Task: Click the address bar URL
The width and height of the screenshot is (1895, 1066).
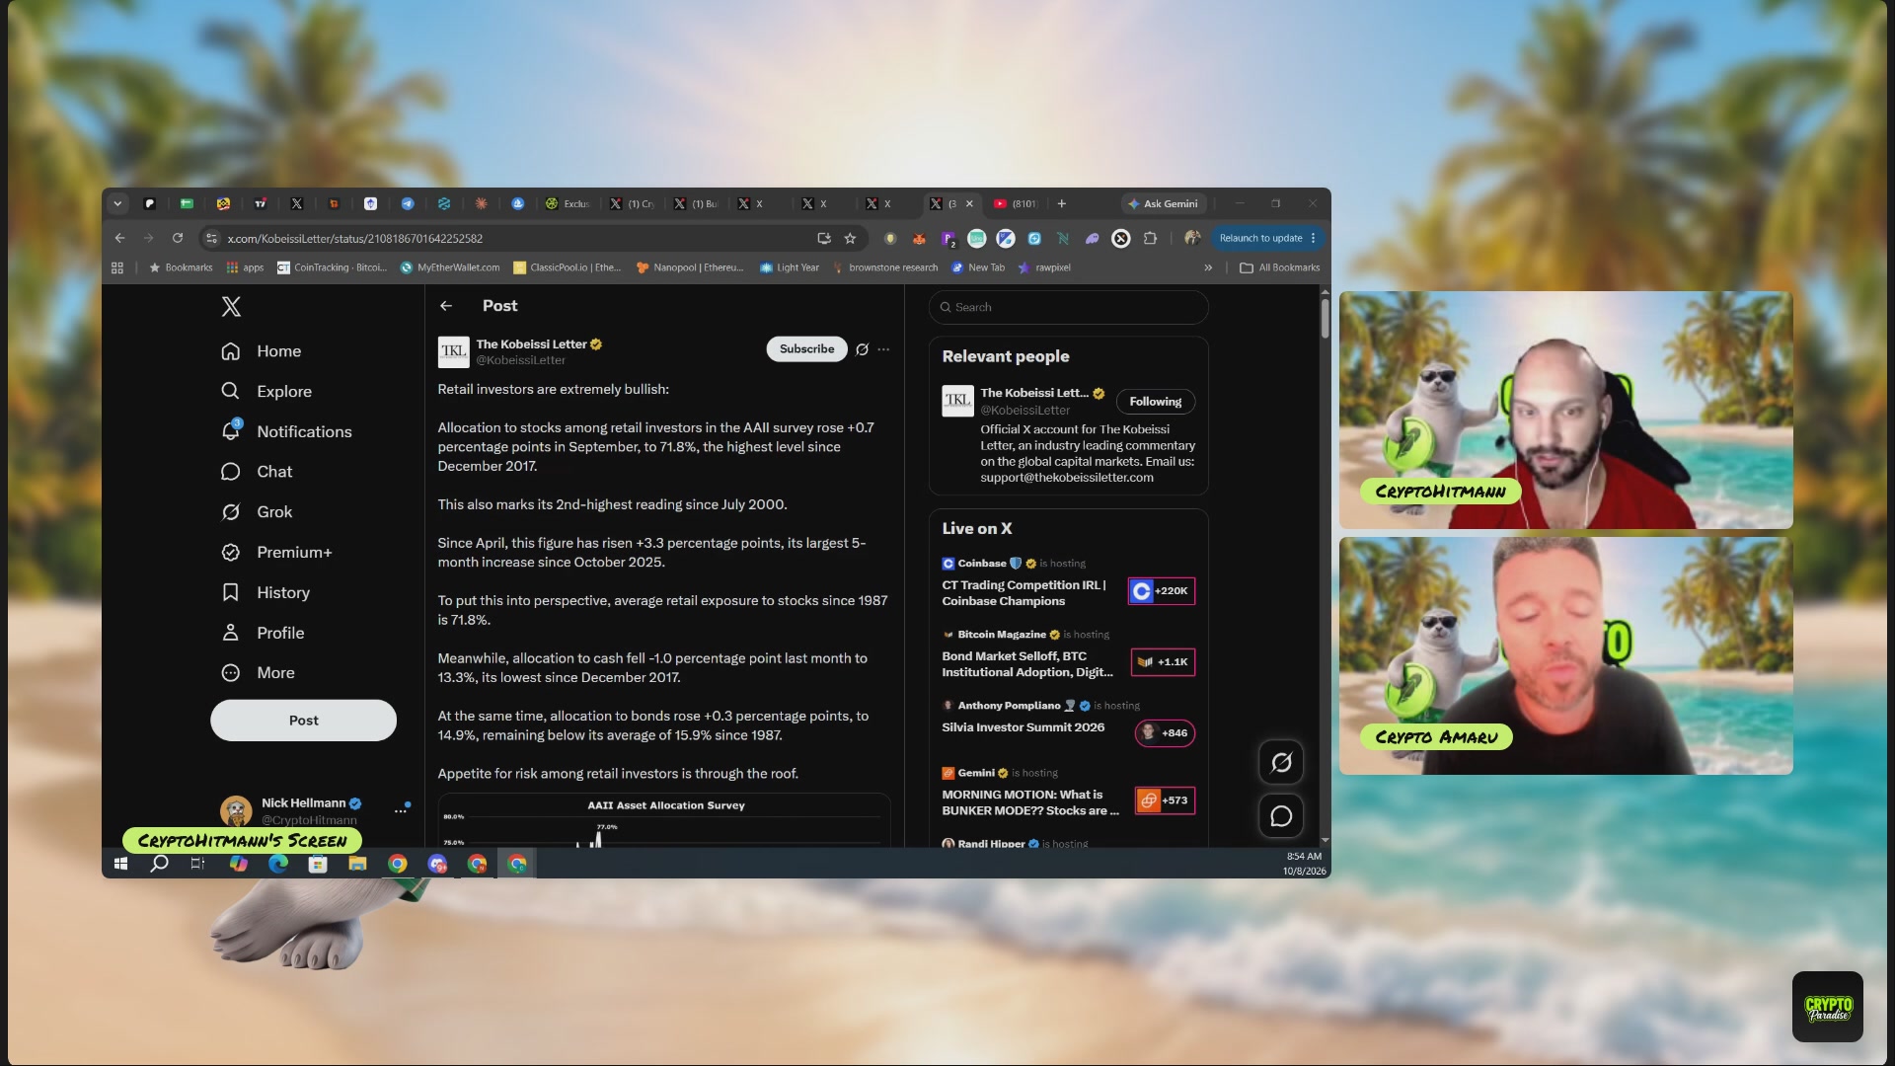Action: (355, 239)
